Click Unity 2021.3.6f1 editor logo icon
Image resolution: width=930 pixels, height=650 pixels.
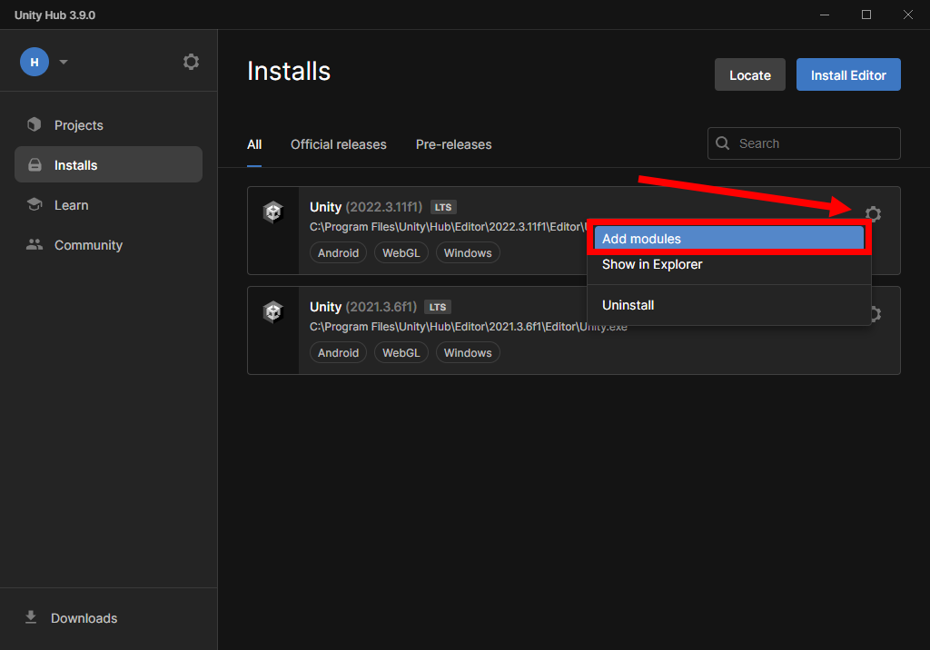click(x=272, y=311)
